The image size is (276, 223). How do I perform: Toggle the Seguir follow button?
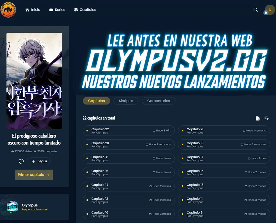39,161
